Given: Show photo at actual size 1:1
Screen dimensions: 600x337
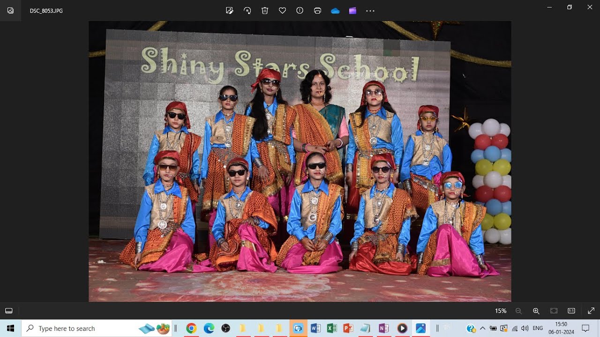Looking at the screenshot, I should [571, 311].
